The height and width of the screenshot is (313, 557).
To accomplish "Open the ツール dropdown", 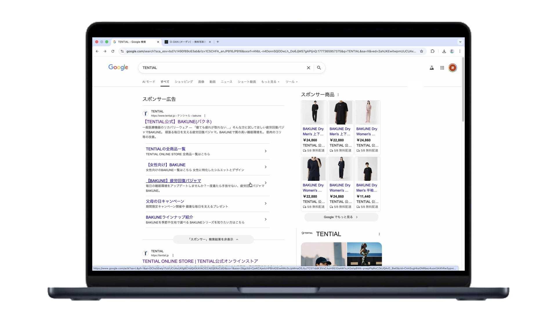I will (x=292, y=82).
